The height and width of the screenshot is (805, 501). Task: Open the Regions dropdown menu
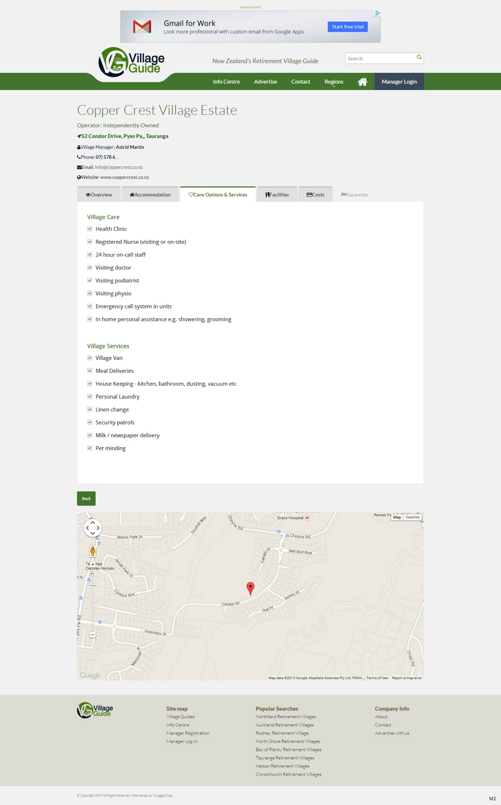334,81
